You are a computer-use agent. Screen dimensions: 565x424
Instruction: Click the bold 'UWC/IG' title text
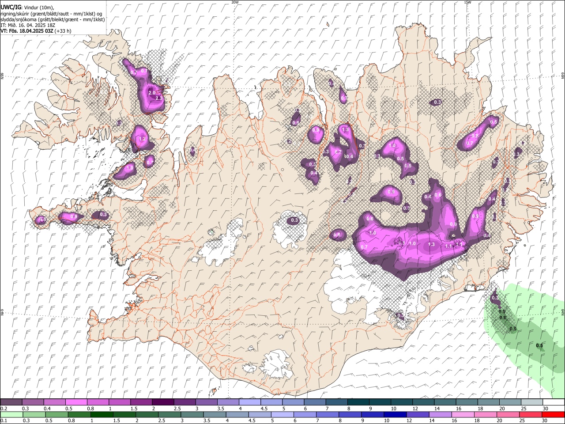(11, 7)
